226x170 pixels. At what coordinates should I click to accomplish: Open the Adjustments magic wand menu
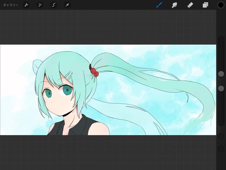pyautogui.click(x=40, y=5)
